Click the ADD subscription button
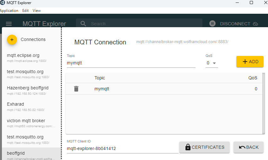The image size is (268, 160). [x=250, y=62]
